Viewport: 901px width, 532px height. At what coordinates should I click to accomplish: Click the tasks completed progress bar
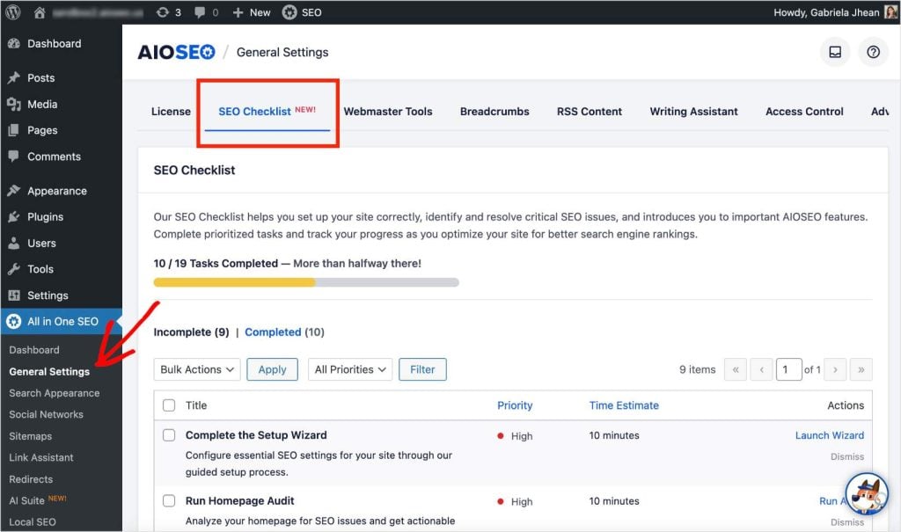point(305,282)
